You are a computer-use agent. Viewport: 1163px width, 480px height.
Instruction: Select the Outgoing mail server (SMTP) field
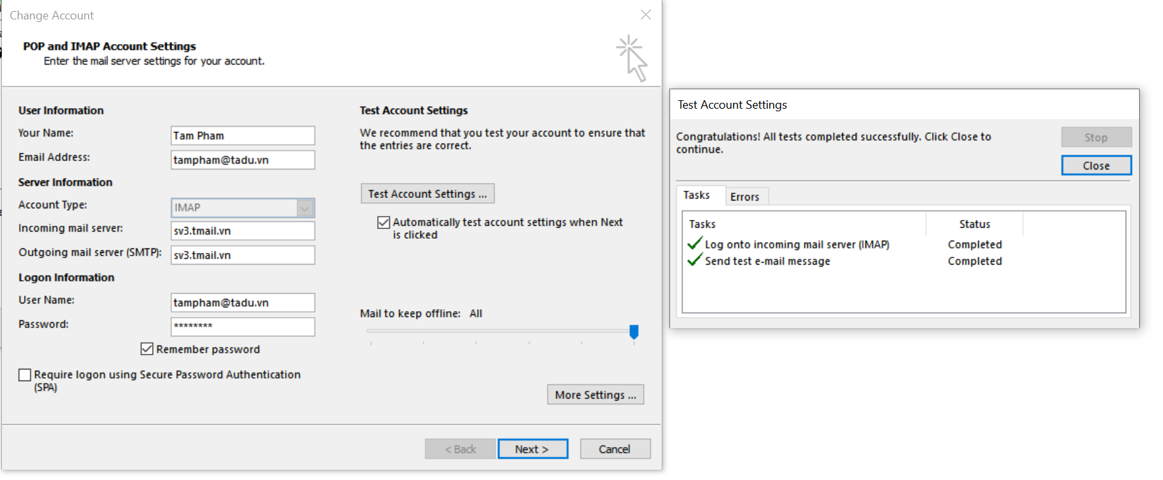(x=243, y=255)
